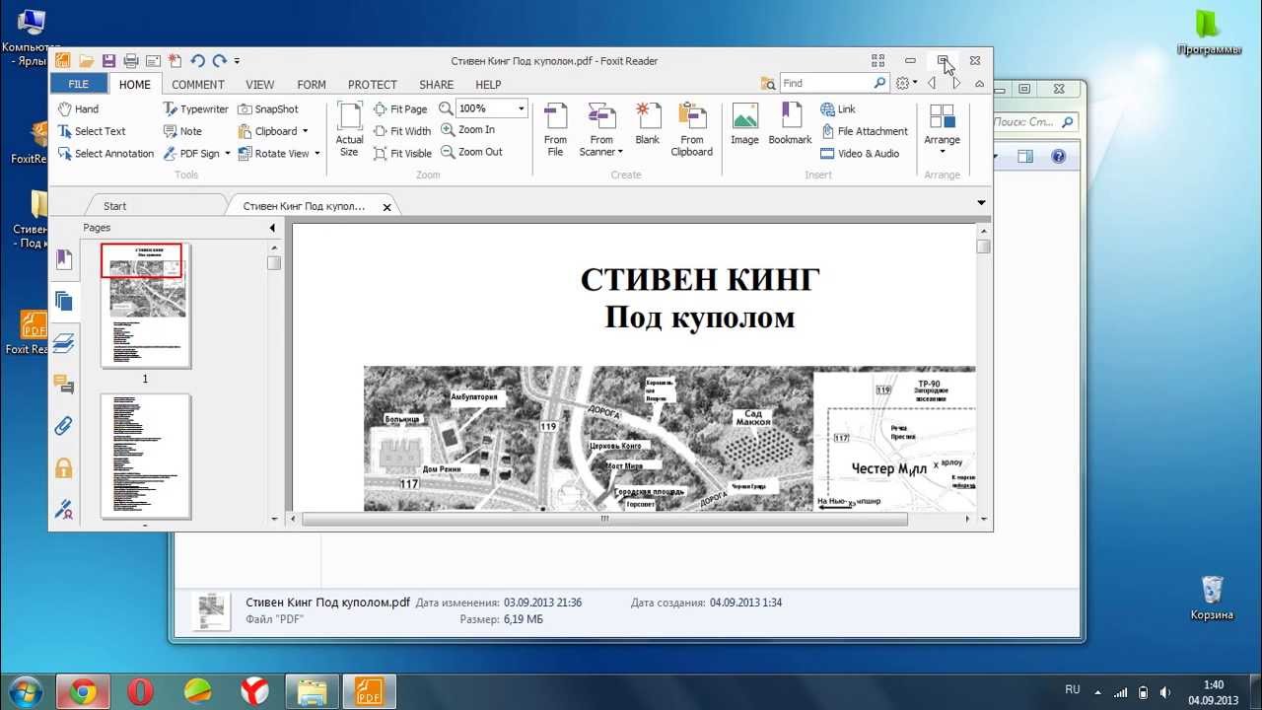The width and height of the screenshot is (1262, 710).
Task: Open the Comments side panel
Action: [64, 384]
